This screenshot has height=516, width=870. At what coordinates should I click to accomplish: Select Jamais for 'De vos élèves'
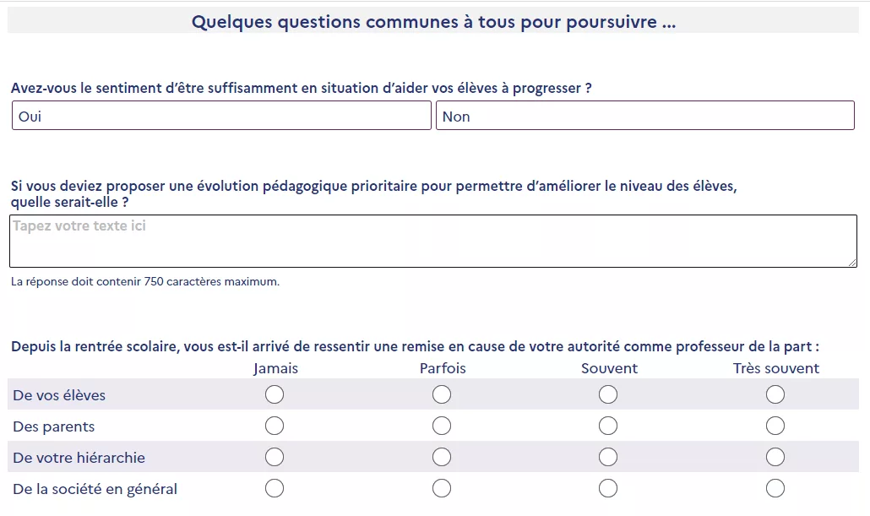(x=275, y=394)
